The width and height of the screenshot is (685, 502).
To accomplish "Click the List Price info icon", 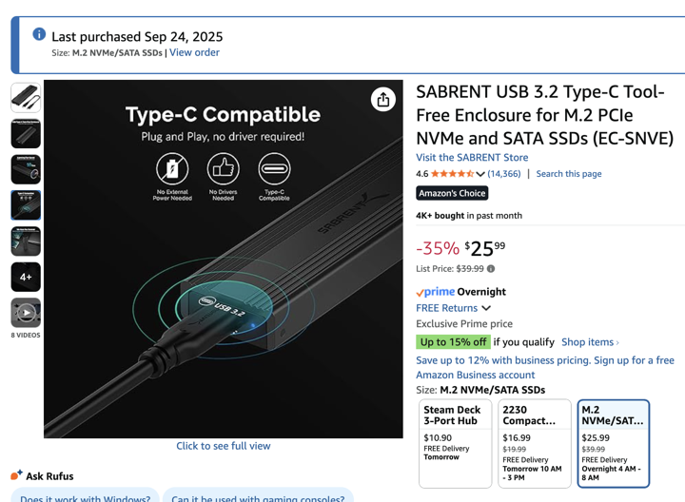I will click(x=491, y=269).
